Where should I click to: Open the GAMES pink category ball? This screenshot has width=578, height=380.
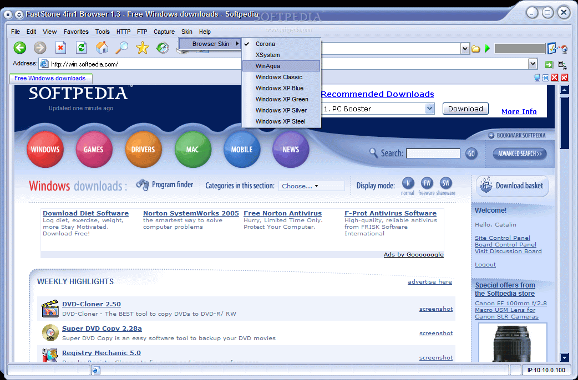(94, 150)
